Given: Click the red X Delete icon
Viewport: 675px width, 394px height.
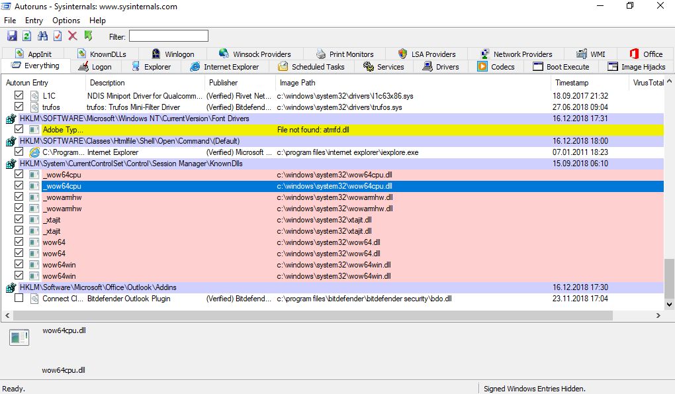Looking at the screenshot, I should click(73, 36).
